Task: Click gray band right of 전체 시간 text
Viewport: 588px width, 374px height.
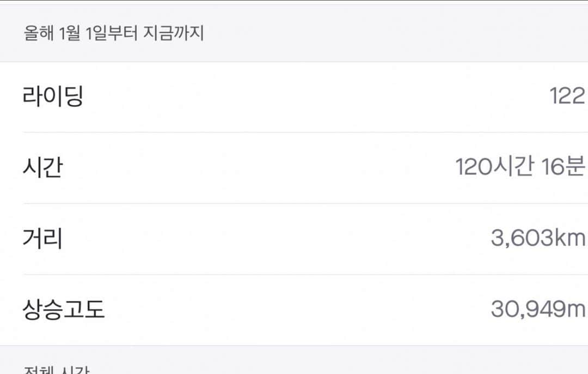Action: (x=338, y=360)
